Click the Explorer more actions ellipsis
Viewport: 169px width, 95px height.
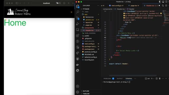tap(98, 6)
